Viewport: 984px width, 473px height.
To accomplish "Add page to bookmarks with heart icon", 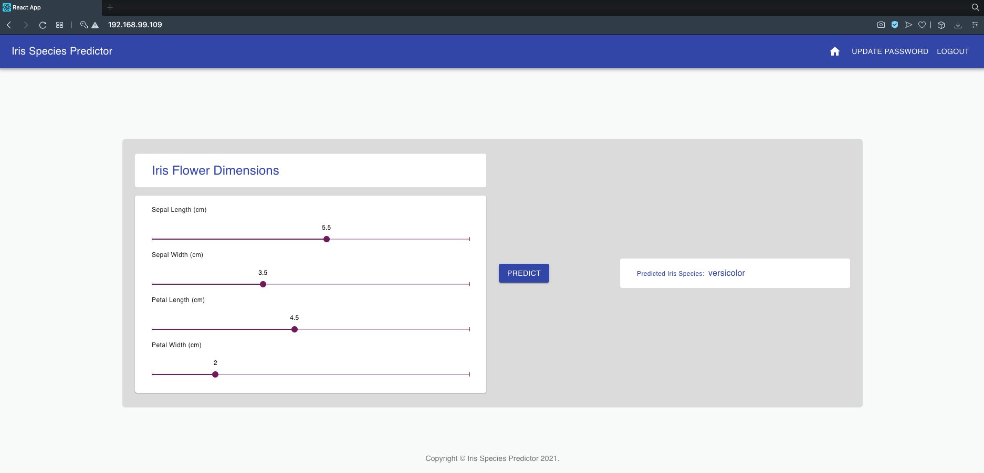I will (x=922, y=25).
